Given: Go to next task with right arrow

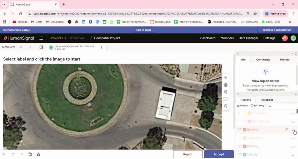Looking at the screenshot, I should pyautogui.click(x=31, y=47).
